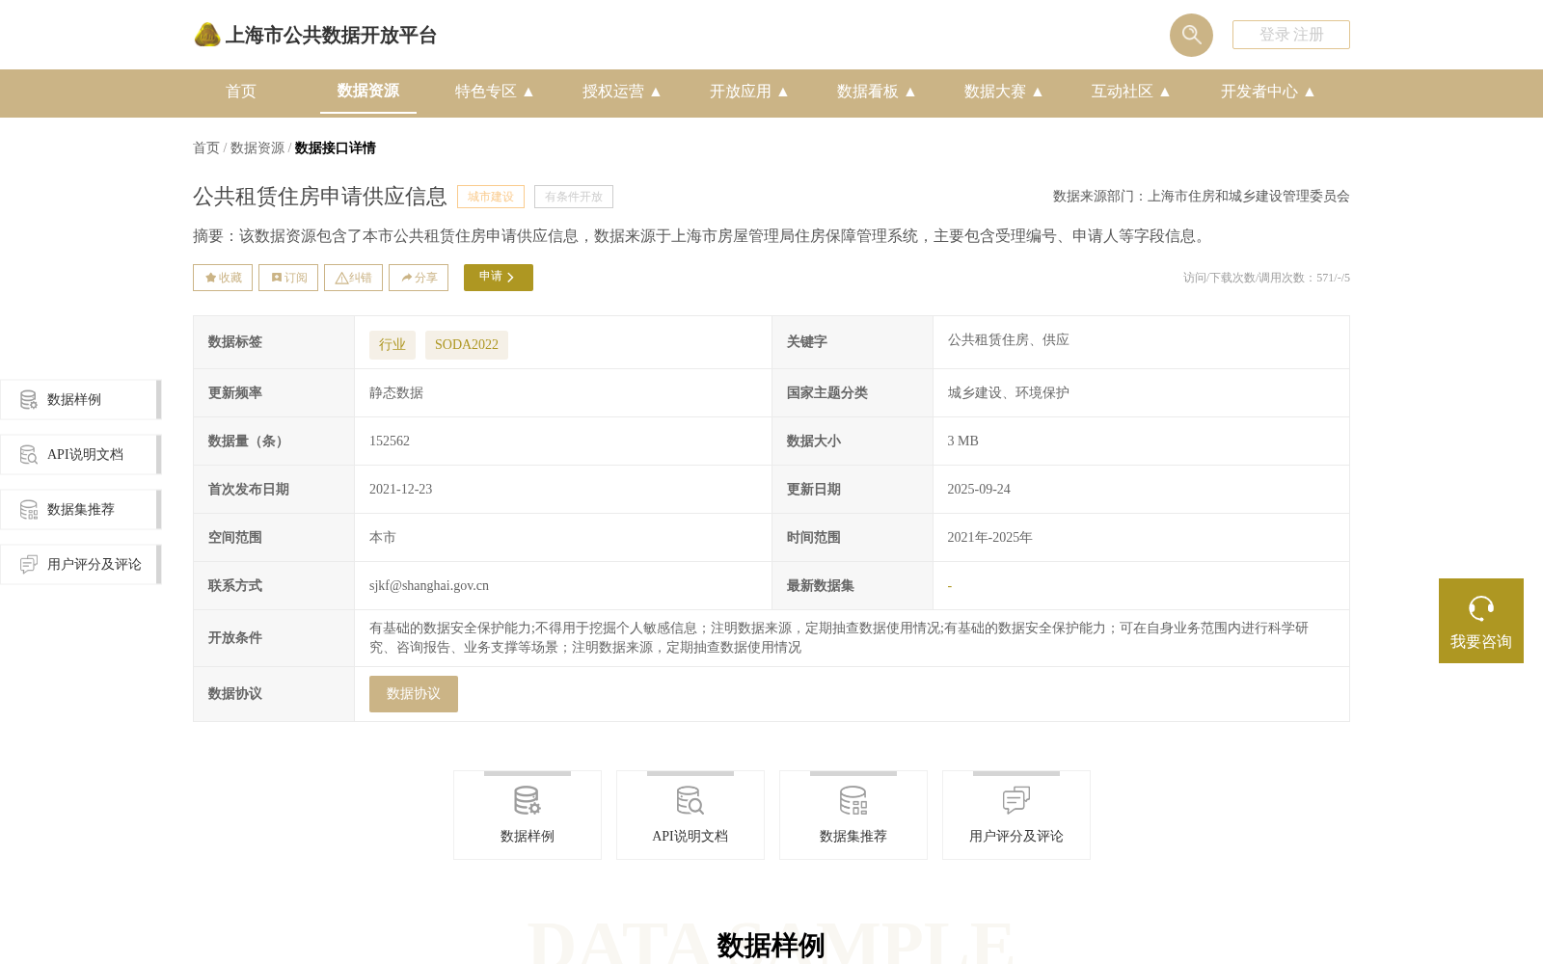Click the 数据集推荐 label in sidebar

pyautogui.click(x=81, y=510)
